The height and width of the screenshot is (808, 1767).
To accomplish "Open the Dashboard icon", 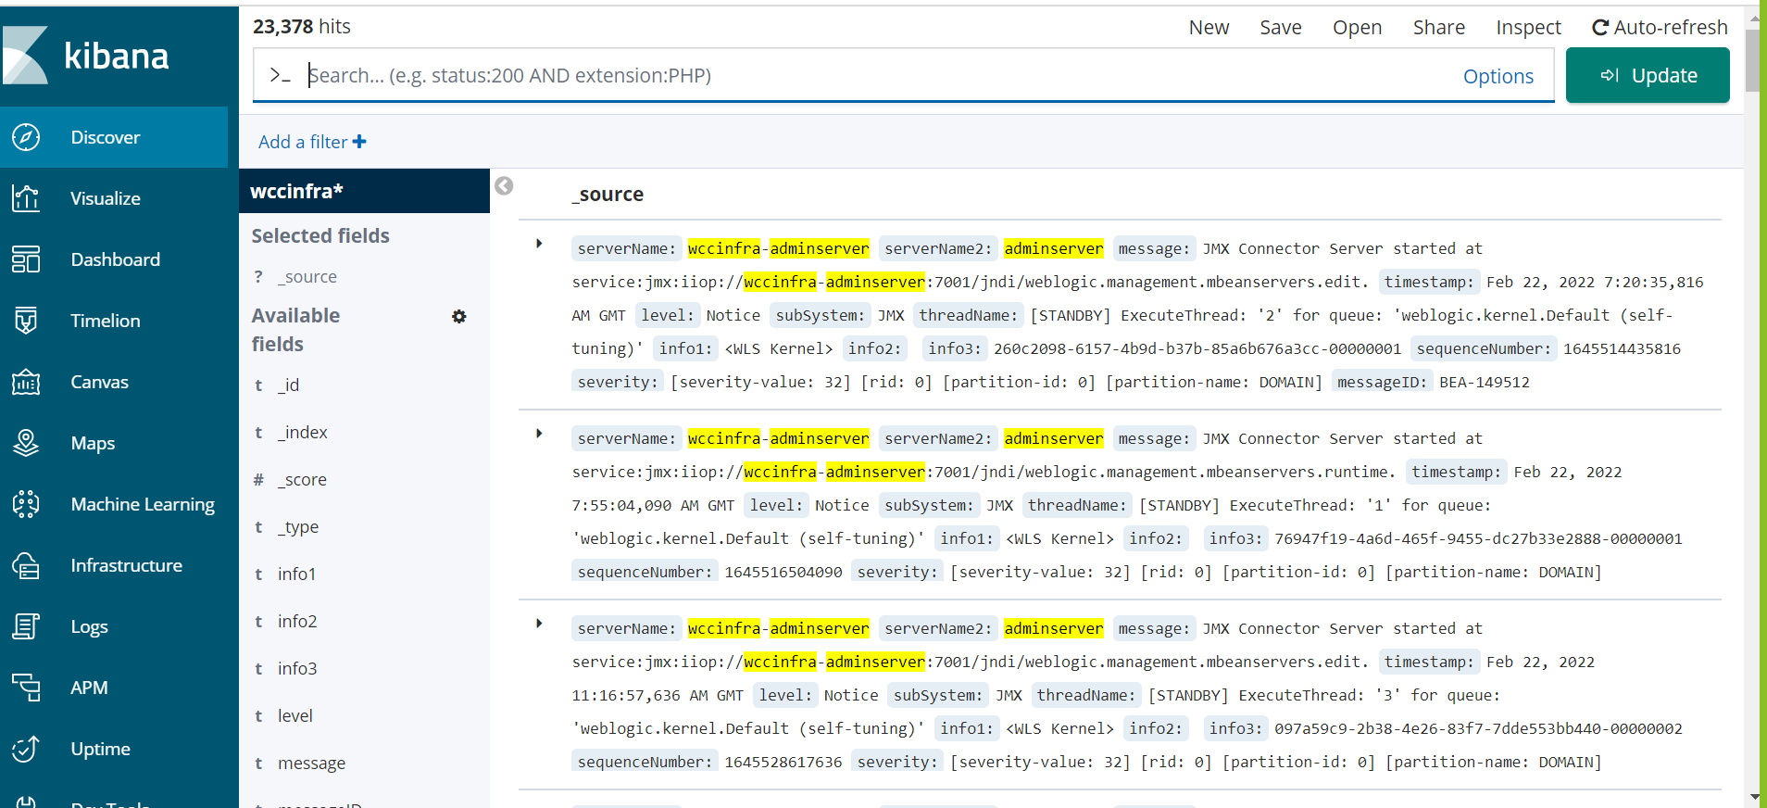I will tap(26, 259).
